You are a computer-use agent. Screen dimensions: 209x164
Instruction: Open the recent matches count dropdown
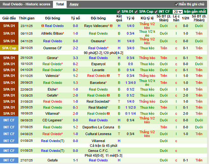click(x=178, y=12)
